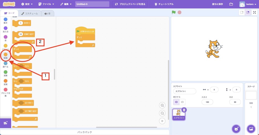Switch to the コード tab

9,13
